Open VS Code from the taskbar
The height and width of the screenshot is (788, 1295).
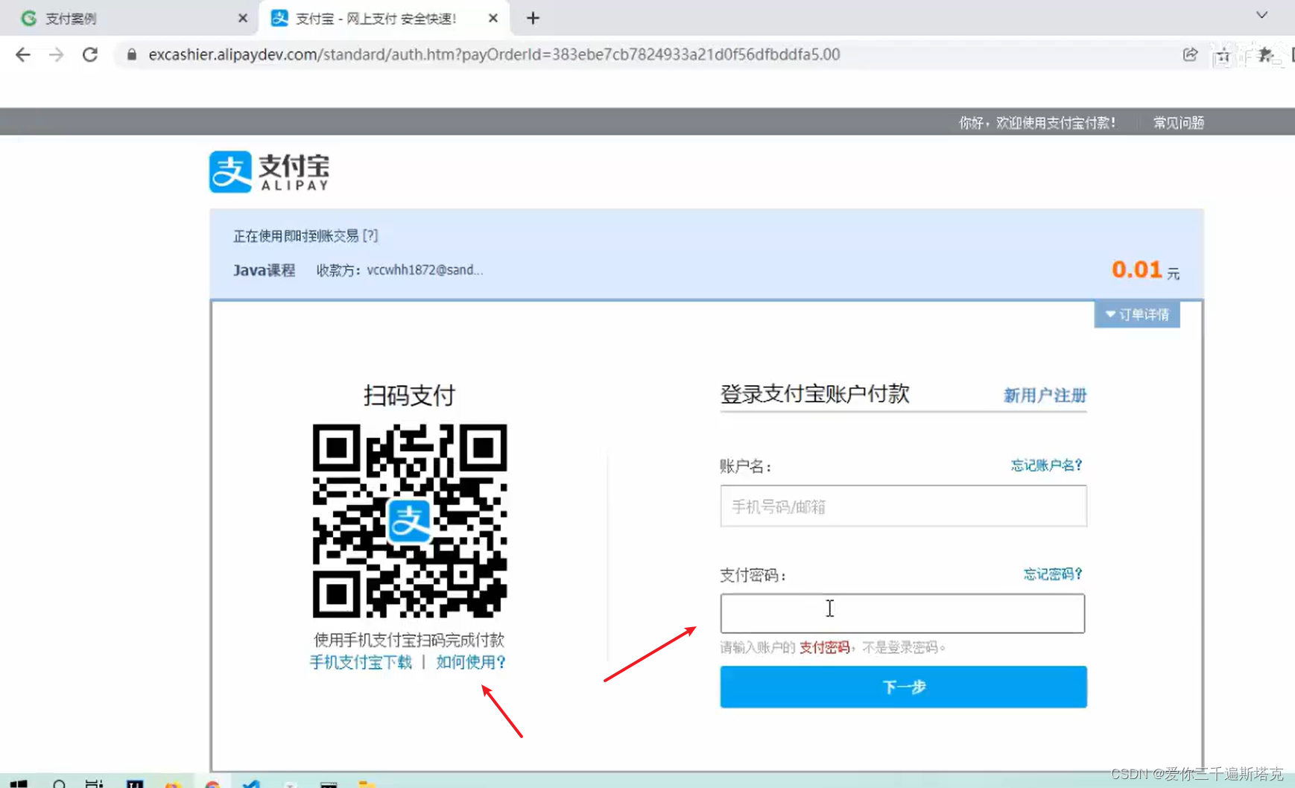251,784
